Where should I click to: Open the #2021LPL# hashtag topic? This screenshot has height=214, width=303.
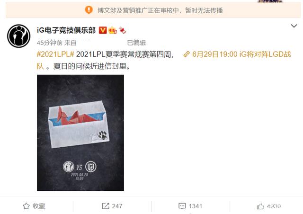point(55,54)
